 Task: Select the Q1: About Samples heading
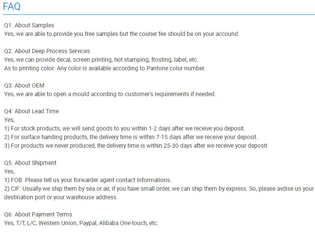pyautogui.click(x=29, y=25)
